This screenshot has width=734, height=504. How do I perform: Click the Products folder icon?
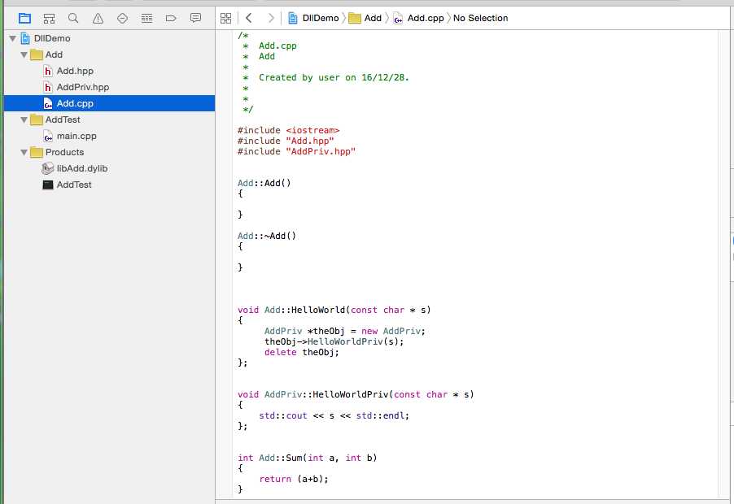[x=37, y=152]
